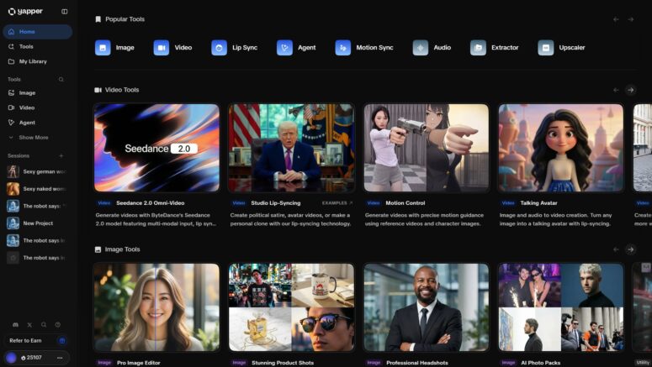
Task: Click Studio Lip-Syncing title
Action: (x=276, y=203)
